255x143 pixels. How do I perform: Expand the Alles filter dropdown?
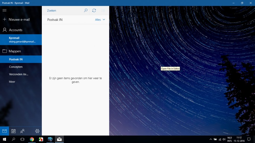coord(100,20)
